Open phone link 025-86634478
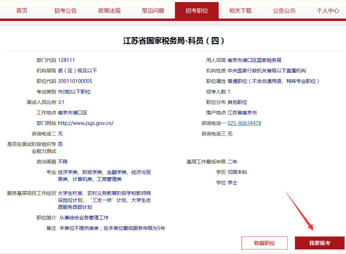 244,123
